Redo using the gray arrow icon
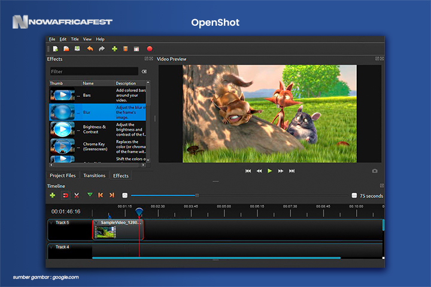 coord(102,49)
